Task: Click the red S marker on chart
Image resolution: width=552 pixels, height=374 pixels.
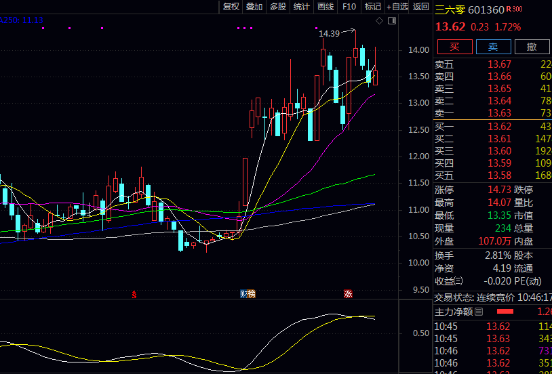Action: click(134, 293)
